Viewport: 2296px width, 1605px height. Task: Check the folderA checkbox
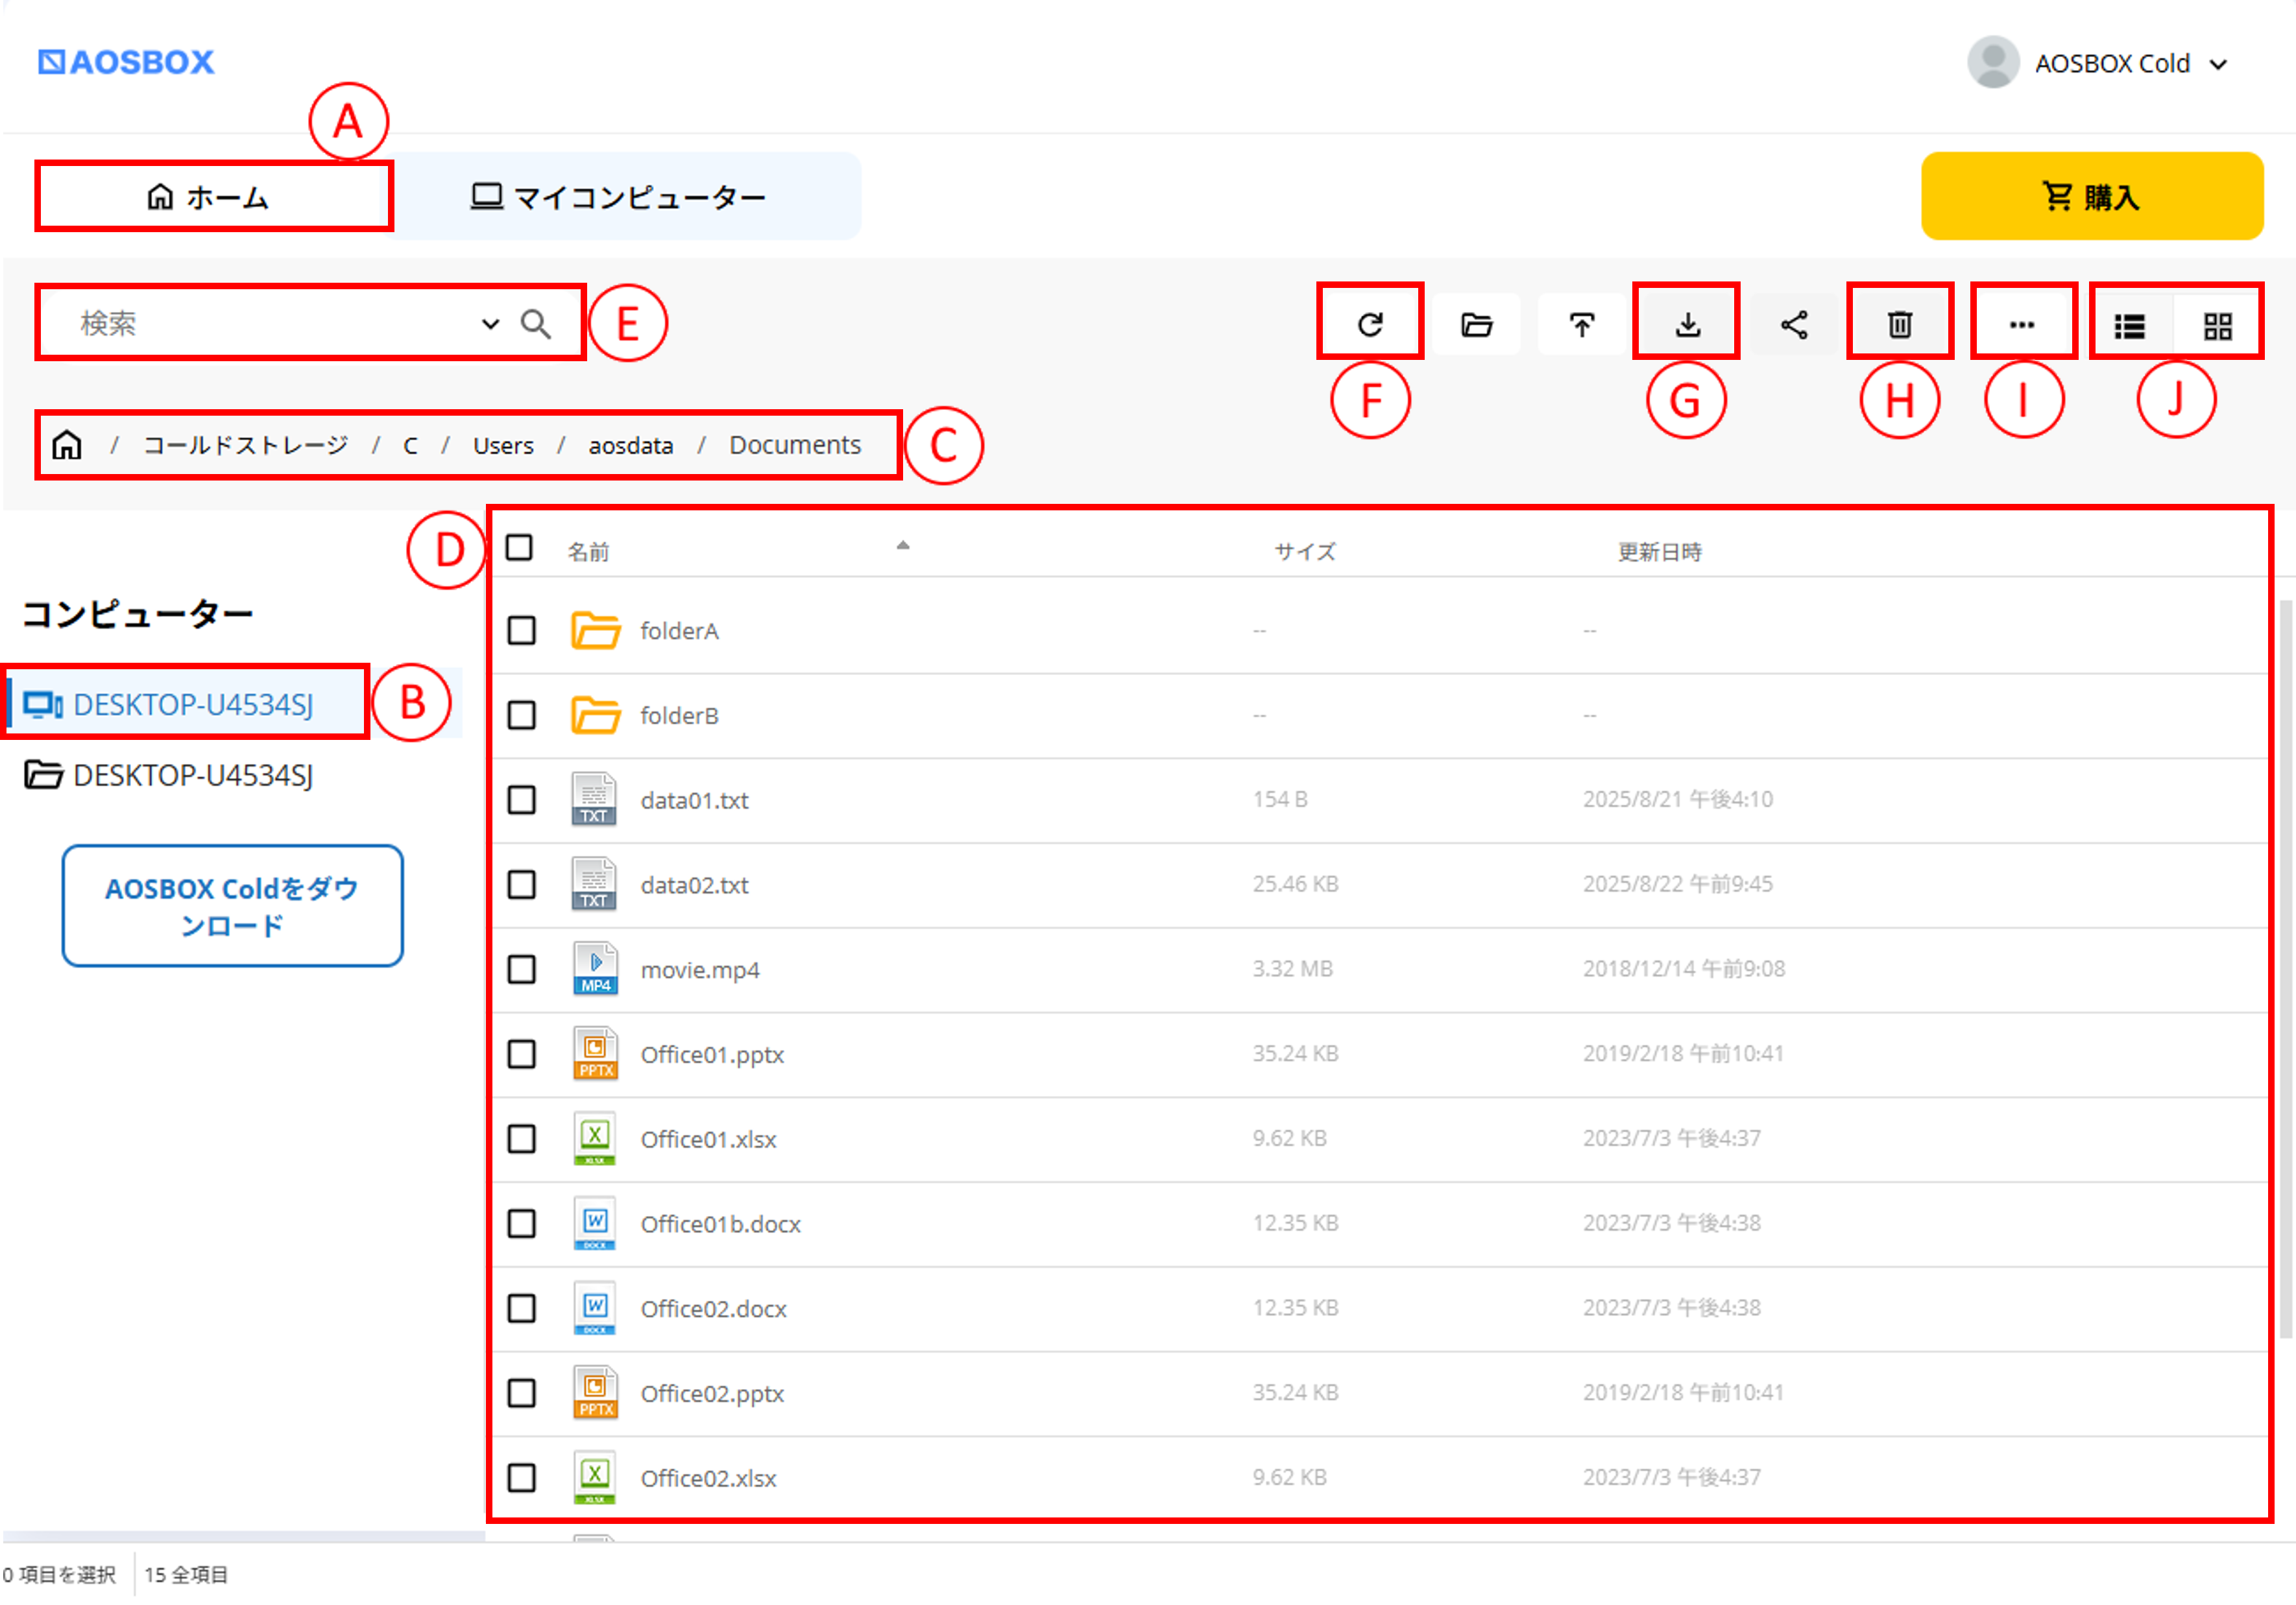[x=521, y=630]
